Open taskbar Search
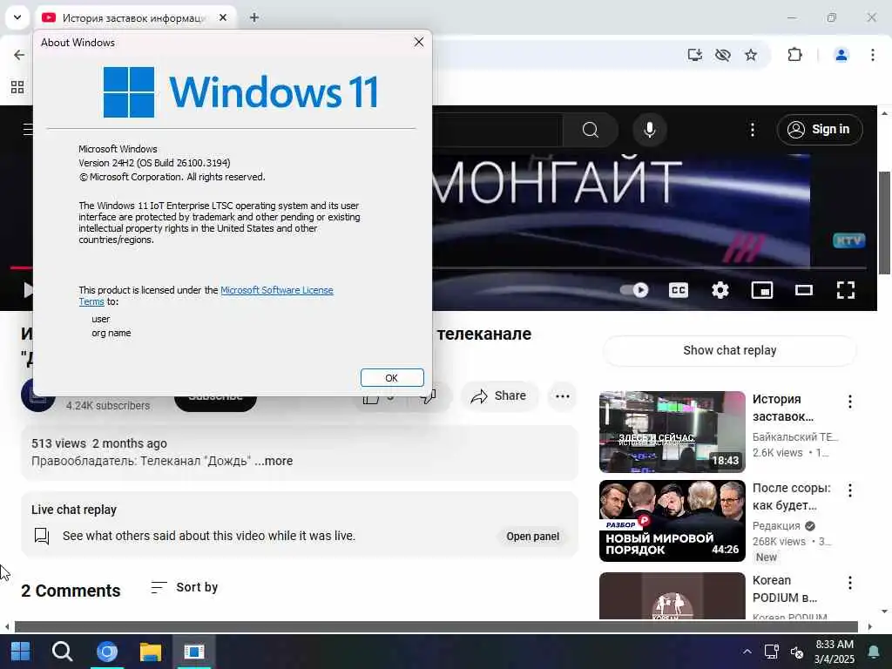 pos(62,652)
